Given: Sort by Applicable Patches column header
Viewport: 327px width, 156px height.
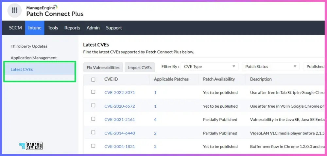Looking at the screenshot, I should 171,79.
